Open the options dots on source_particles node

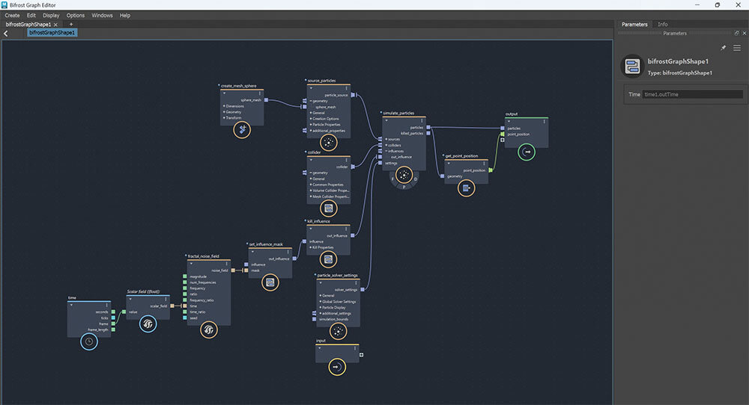pyautogui.click(x=347, y=88)
